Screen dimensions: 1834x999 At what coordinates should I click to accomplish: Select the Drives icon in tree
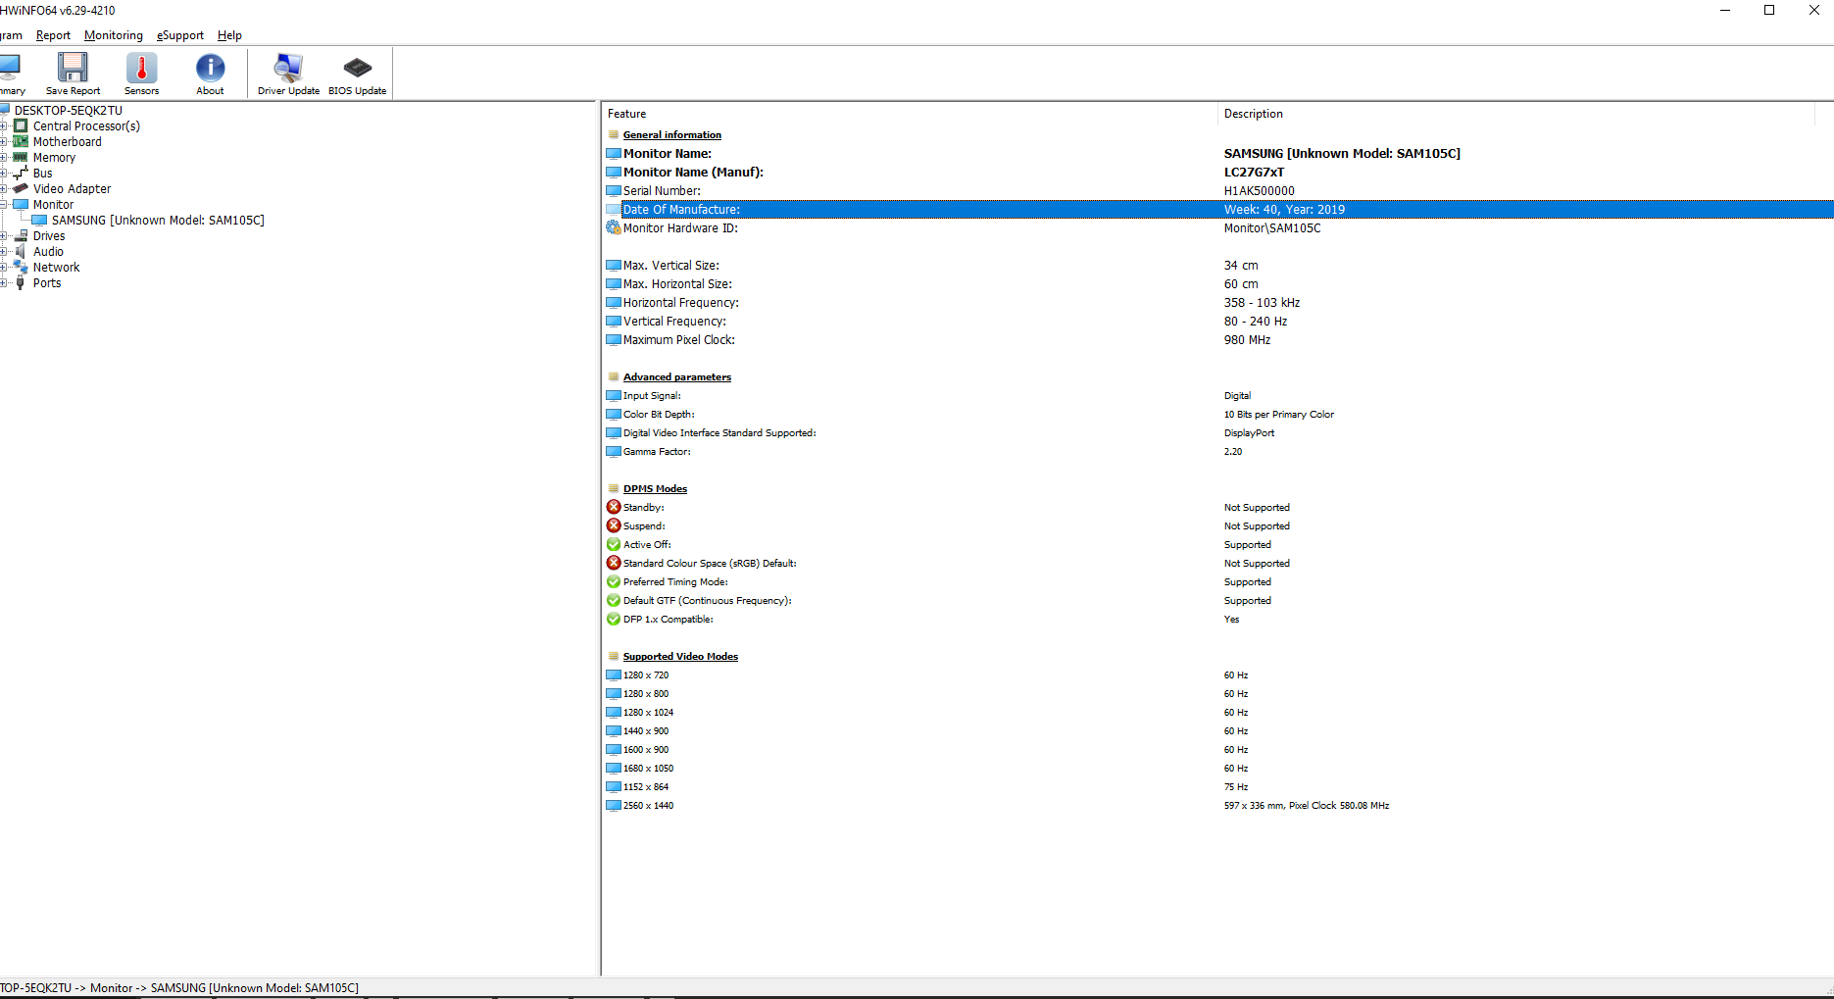point(21,235)
